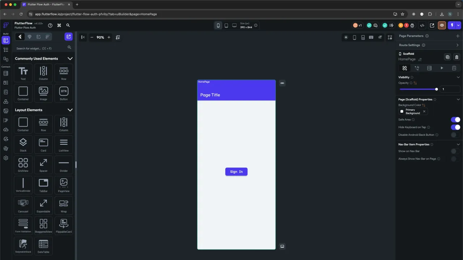
Task: Add the Text widget
Action: (23, 73)
